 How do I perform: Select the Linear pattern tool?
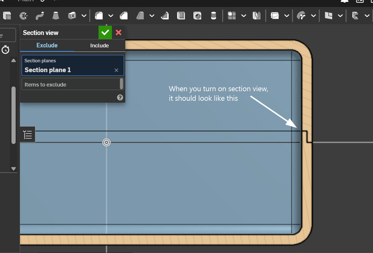[x=231, y=16]
